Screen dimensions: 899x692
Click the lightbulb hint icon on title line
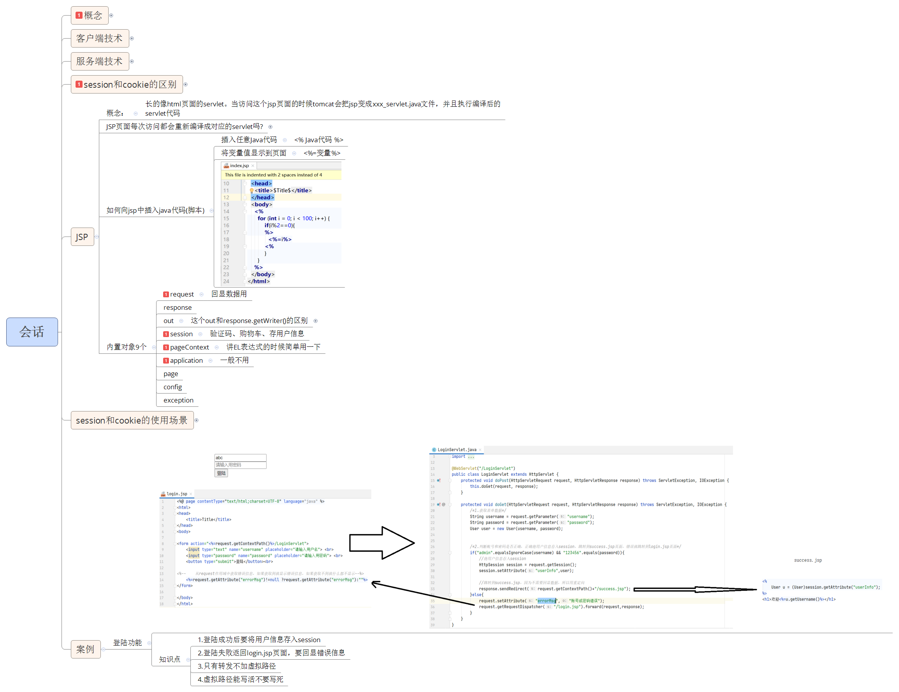(x=252, y=190)
